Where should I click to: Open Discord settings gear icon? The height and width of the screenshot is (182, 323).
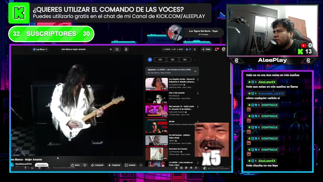pyautogui.click(x=39, y=168)
